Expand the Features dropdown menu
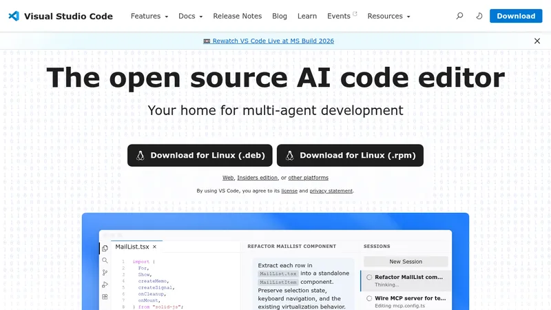Viewport: 551px width, 310px height. click(x=149, y=16)
